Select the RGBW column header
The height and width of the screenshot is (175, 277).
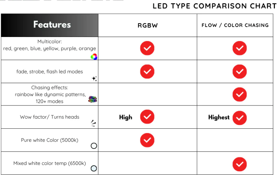(x=148, y=26)
